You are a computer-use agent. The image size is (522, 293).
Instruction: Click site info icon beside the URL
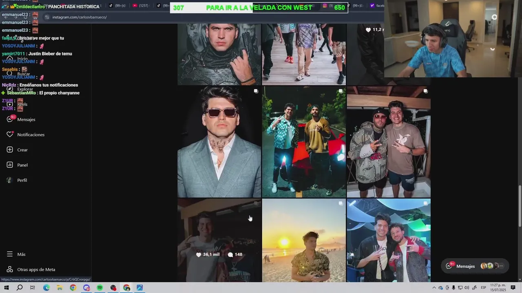pos(47,17)
